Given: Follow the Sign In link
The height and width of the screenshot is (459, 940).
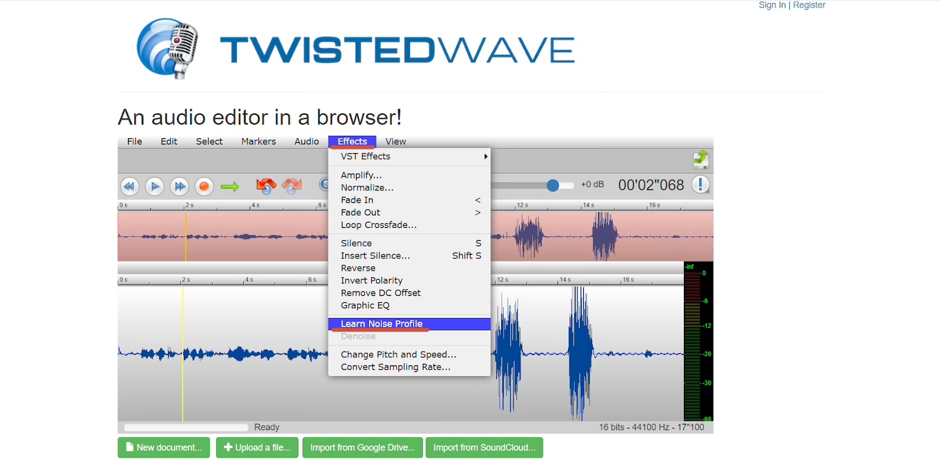Looking at the screenshot, I should (x=772, y=5).
